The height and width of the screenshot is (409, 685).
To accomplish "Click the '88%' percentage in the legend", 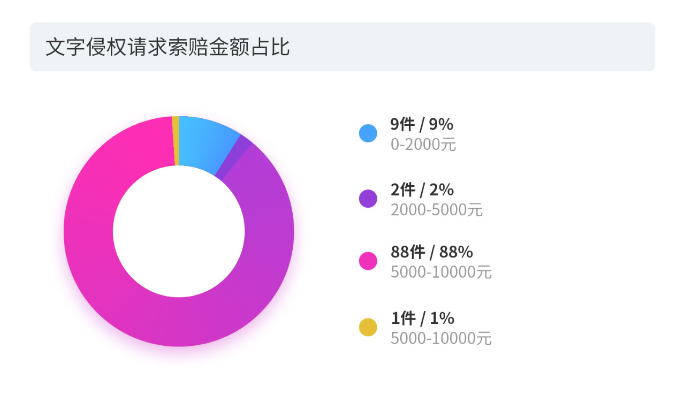I will tap(456, 252).
